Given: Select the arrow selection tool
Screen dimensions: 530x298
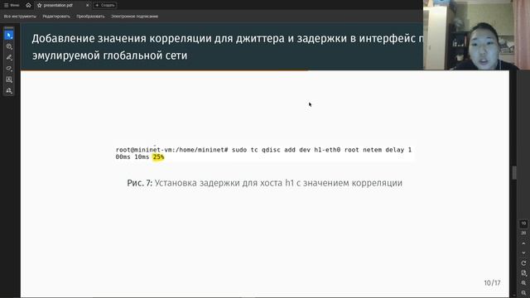Looking at the screenshot, I should 9,35.
